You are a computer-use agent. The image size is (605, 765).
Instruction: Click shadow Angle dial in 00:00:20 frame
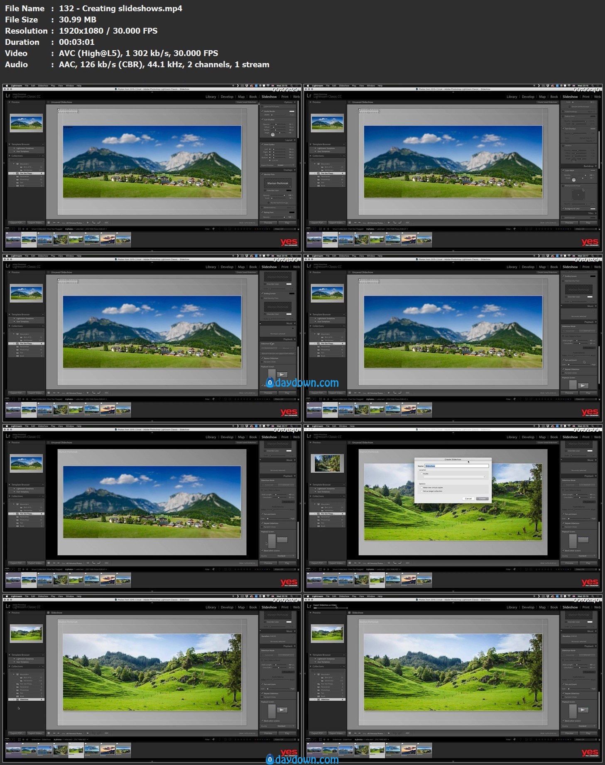(273, 134)
